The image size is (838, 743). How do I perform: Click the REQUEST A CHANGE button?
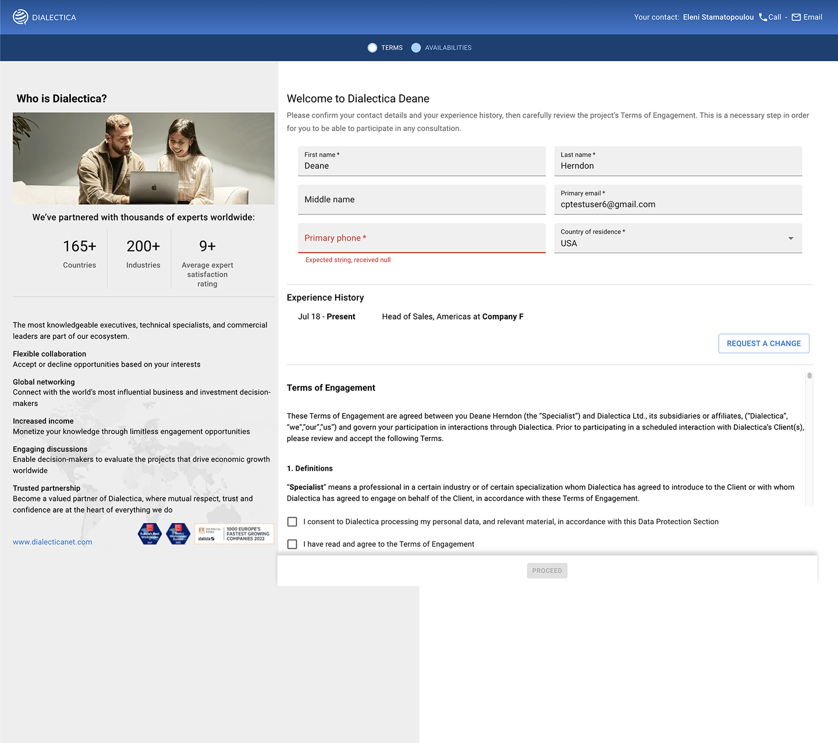[764, 343]
